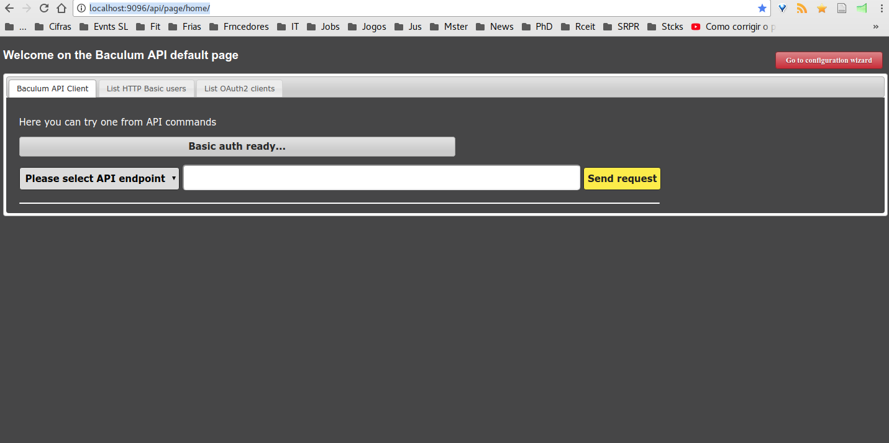The height and width of the screenshot is (443, 889).
Task: Click the yellow star extension icon
Action: (822, 9)
